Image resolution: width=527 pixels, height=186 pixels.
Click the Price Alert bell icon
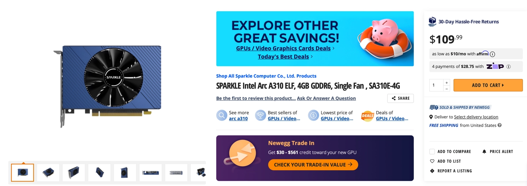[484, 151]
